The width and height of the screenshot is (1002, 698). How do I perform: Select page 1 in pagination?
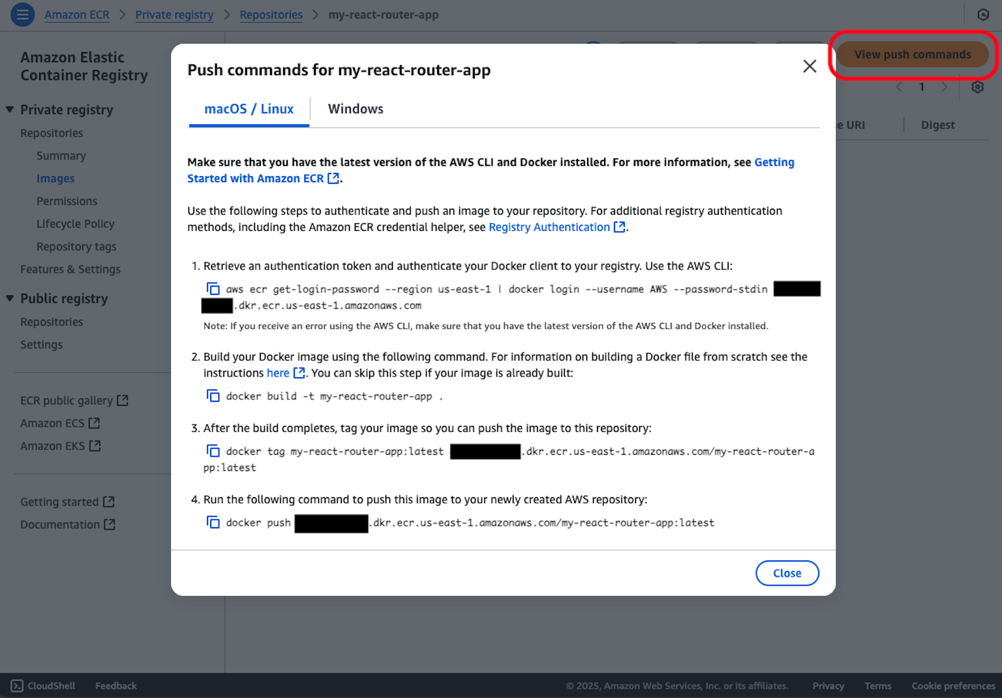tap(922, 87)
